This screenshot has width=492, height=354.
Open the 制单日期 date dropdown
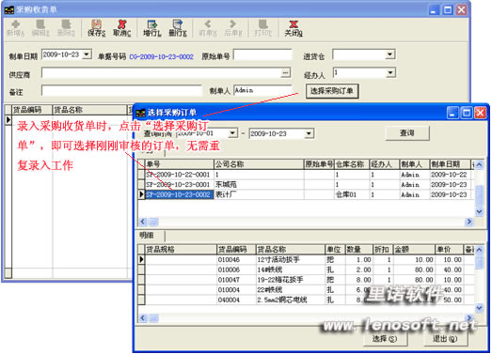pyautogui.click(x=87, y=54)
